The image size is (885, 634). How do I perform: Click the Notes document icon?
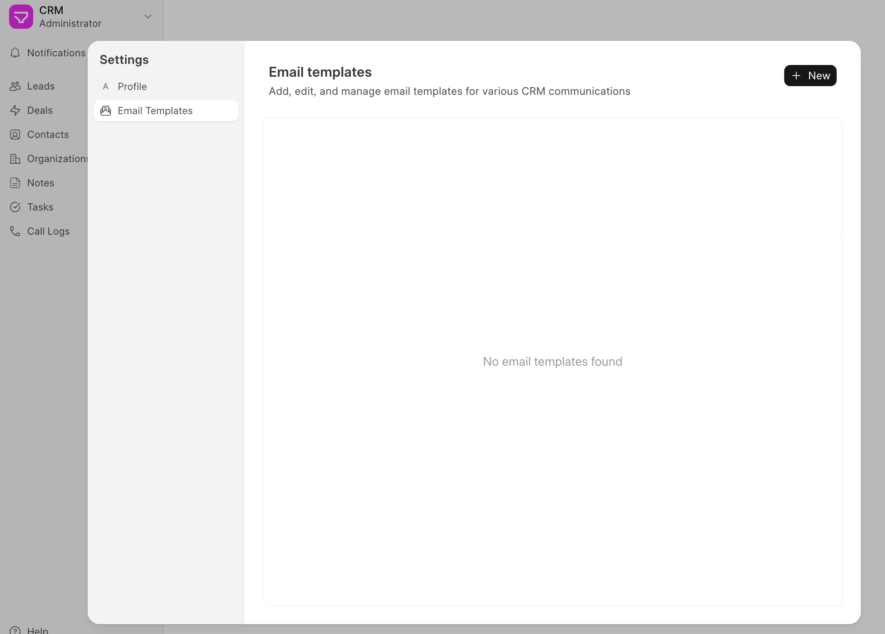15,183
